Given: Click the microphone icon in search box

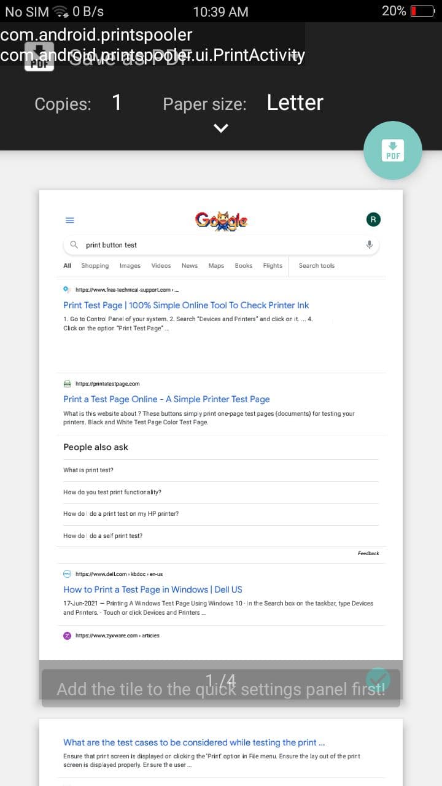Looking at the screenshot, I should click(370, 244).
